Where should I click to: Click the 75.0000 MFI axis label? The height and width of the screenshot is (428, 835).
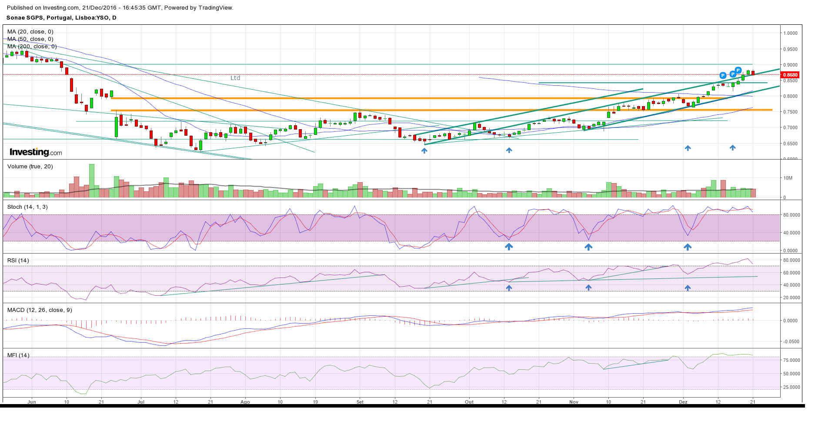pos(792,360)
